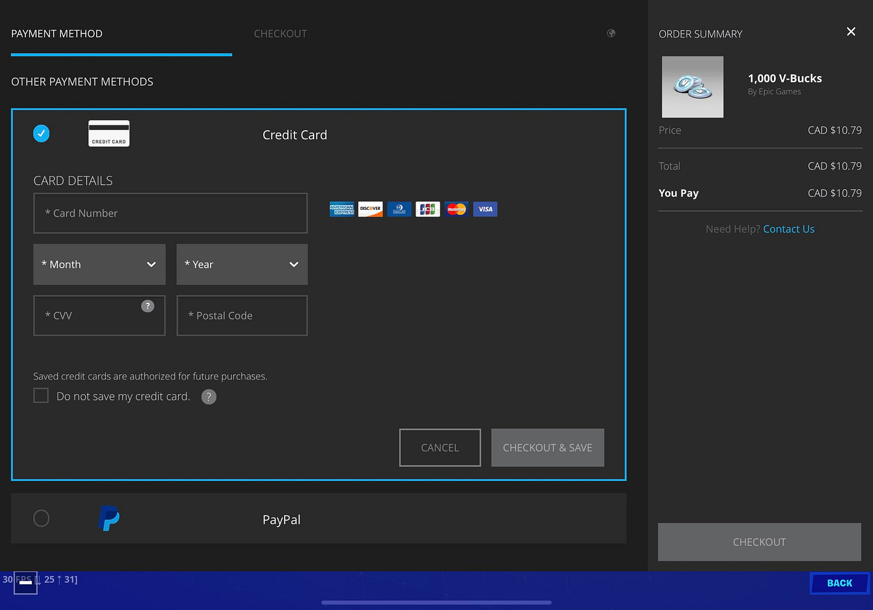The image size is (873, 610).
Task: Select the Credit Card radio button
Action: point(41,133)
